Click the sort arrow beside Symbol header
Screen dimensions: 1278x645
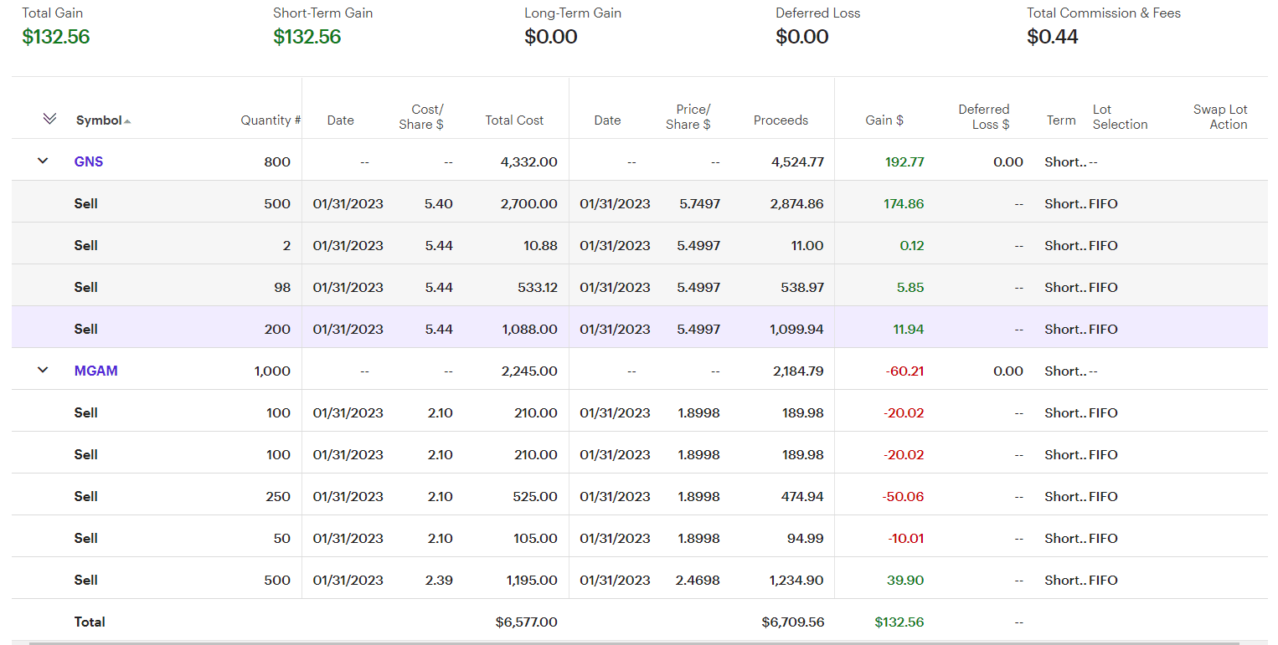[x=127, y=121]
